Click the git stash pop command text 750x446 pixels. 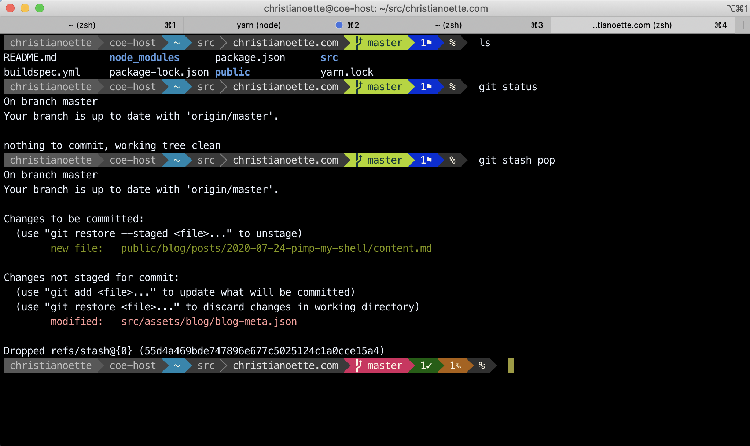(x=516, y=160)
